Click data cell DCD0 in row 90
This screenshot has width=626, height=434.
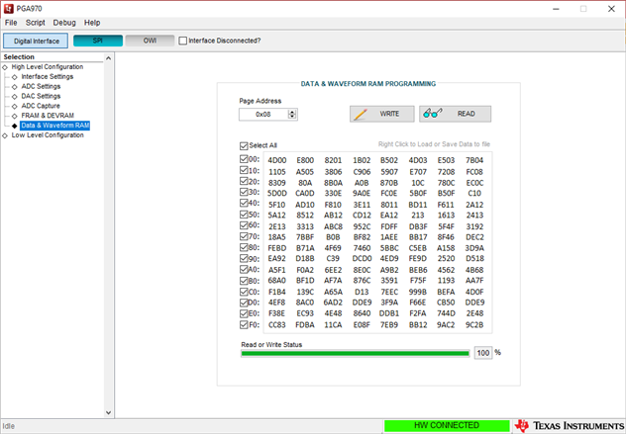tap(362, 258)
